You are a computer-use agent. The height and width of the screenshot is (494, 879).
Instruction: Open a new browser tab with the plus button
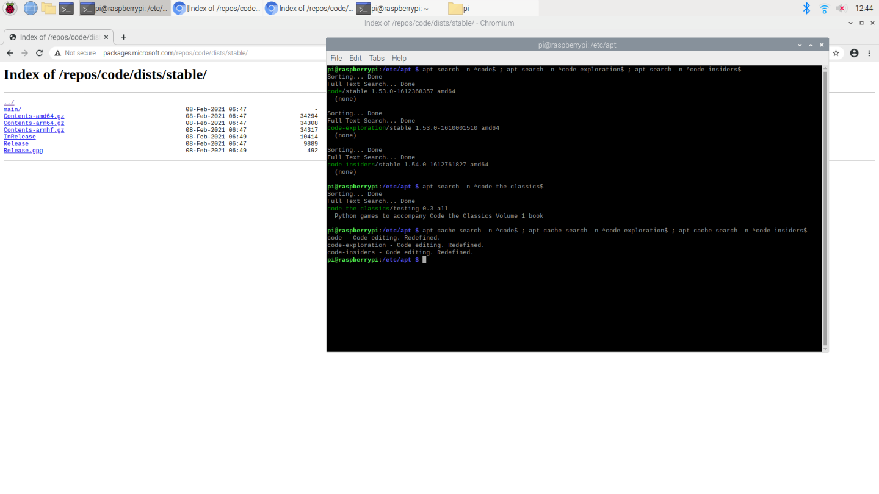pos(123,37)
